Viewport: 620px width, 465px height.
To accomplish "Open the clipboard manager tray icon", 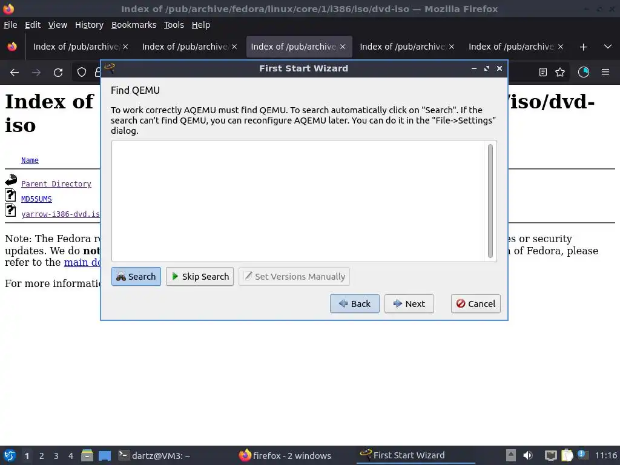I will click(567, 455).
